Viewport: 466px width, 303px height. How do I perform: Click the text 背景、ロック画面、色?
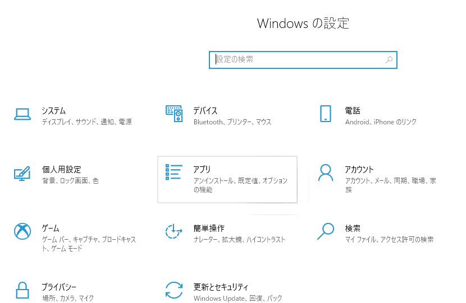[70, 180]
